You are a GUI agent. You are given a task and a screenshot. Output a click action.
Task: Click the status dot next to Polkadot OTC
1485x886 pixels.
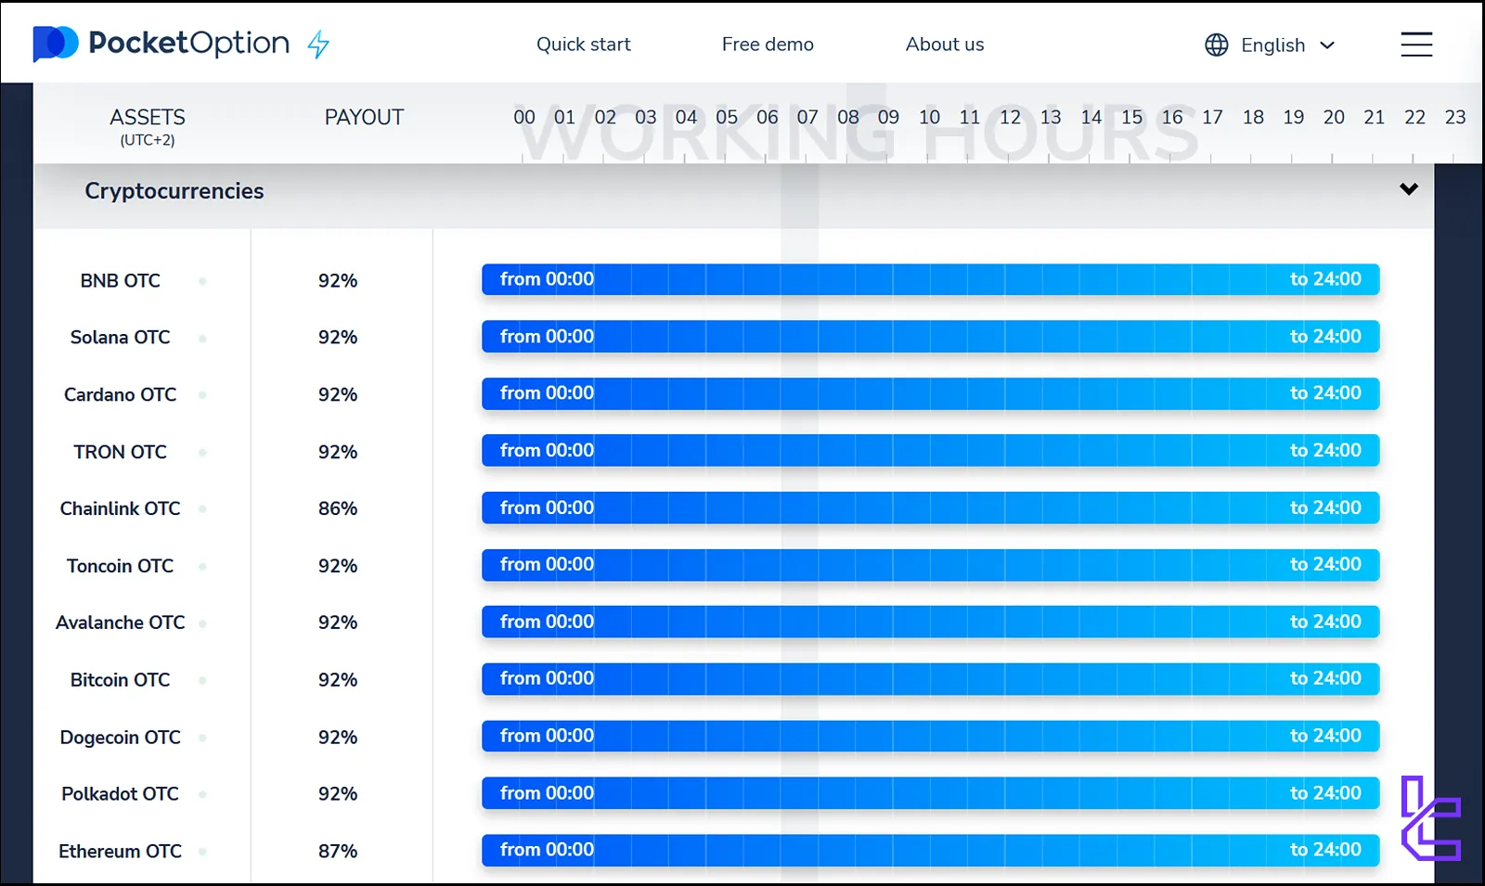pyautogui.click(x=202, y=795)
